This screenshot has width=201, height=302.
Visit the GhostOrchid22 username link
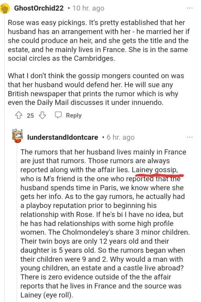[39, 8]
